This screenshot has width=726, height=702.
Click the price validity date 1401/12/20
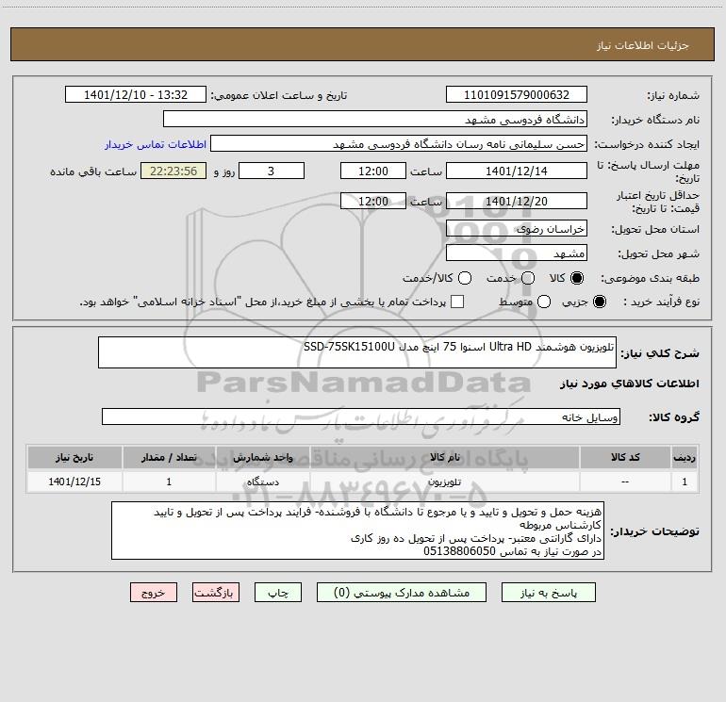(517, 201)
